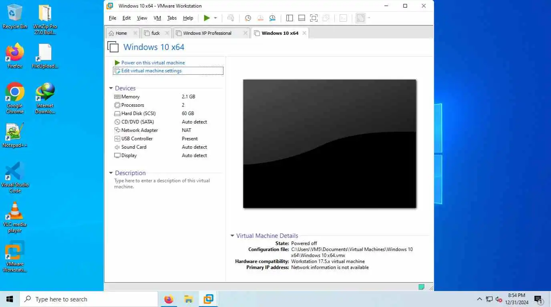Select the CD/DVD (SATA) device row
This screenshot has width=551, height=307.
pyautogui.click(x=167, y=122)
